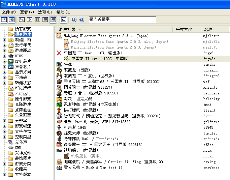Click the 捉鬼大师 game icon
The height and width of the screenshot is (180, 230).
tap(59, 133)
